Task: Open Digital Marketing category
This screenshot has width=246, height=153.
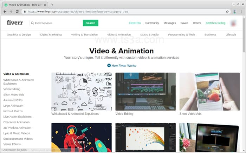Action: [x=51, y=35]
